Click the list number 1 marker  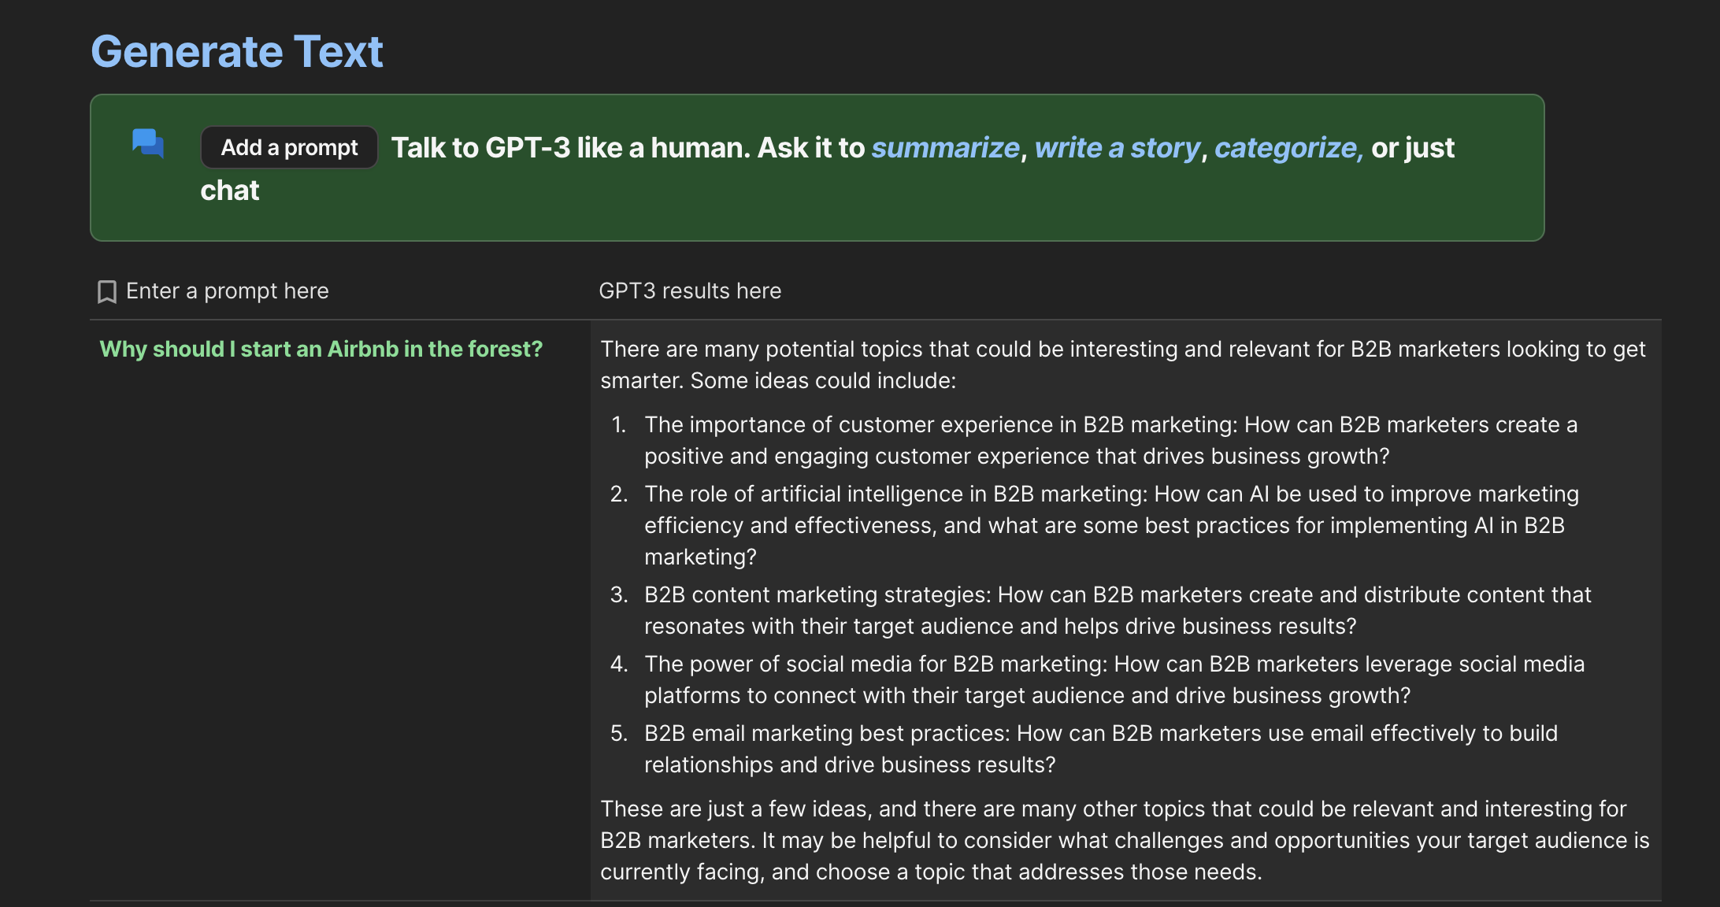618,425
